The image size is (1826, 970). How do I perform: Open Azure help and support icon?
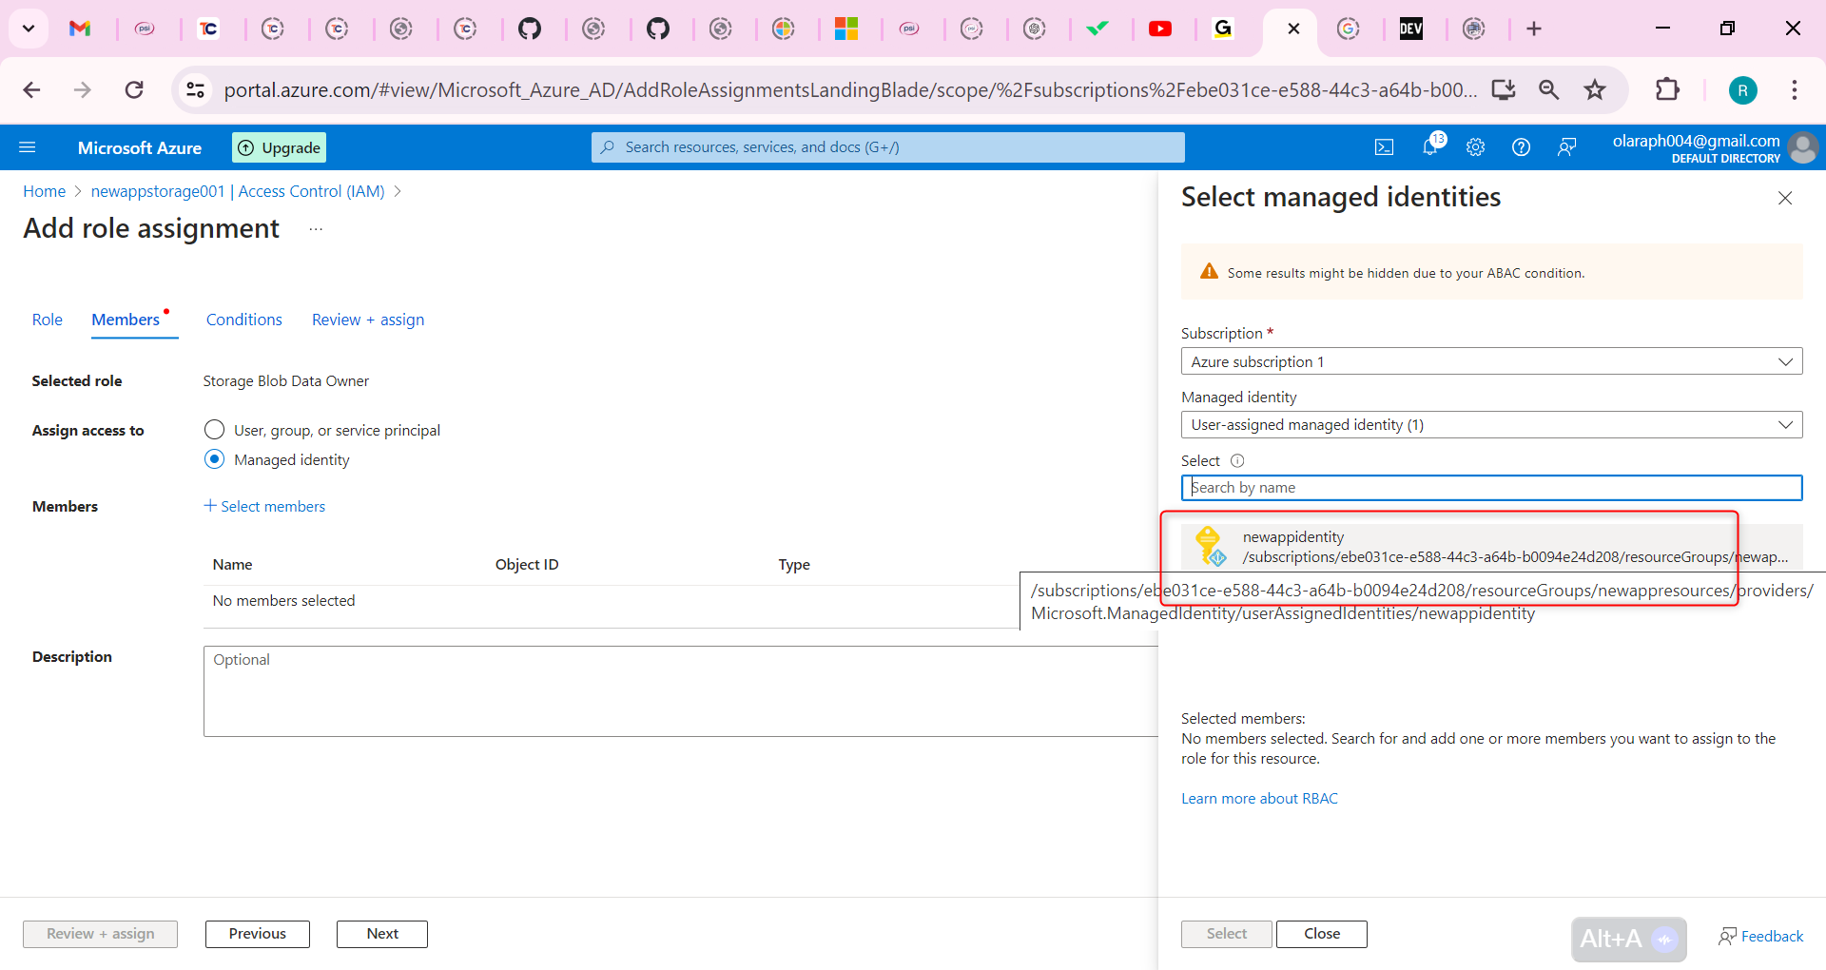1522,147
